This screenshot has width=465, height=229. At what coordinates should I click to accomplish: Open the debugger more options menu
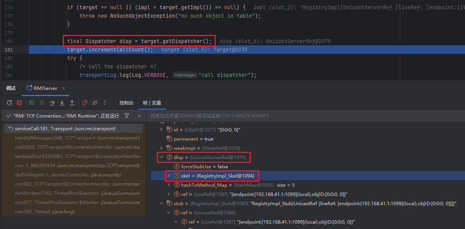pos(105,103)
